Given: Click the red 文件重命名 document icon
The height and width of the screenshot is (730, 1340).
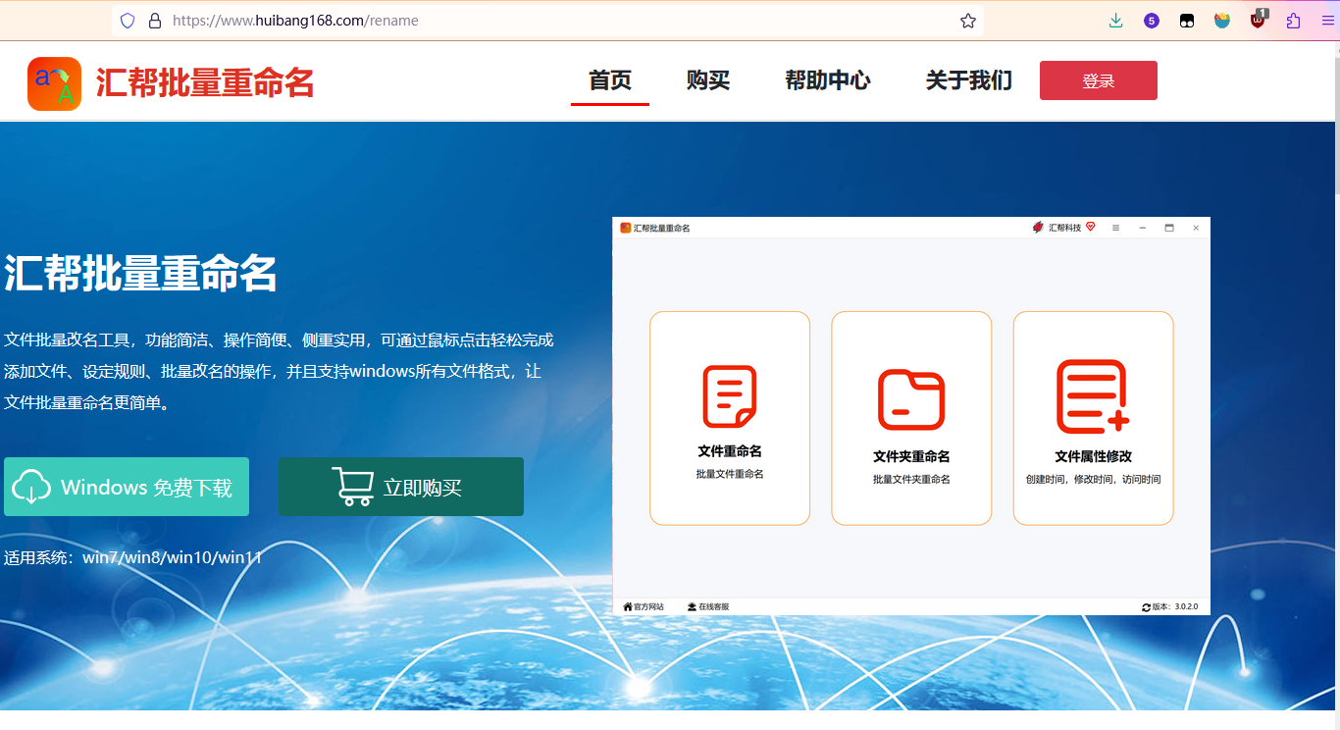Looking at the screenshot, I should [730, 396].
